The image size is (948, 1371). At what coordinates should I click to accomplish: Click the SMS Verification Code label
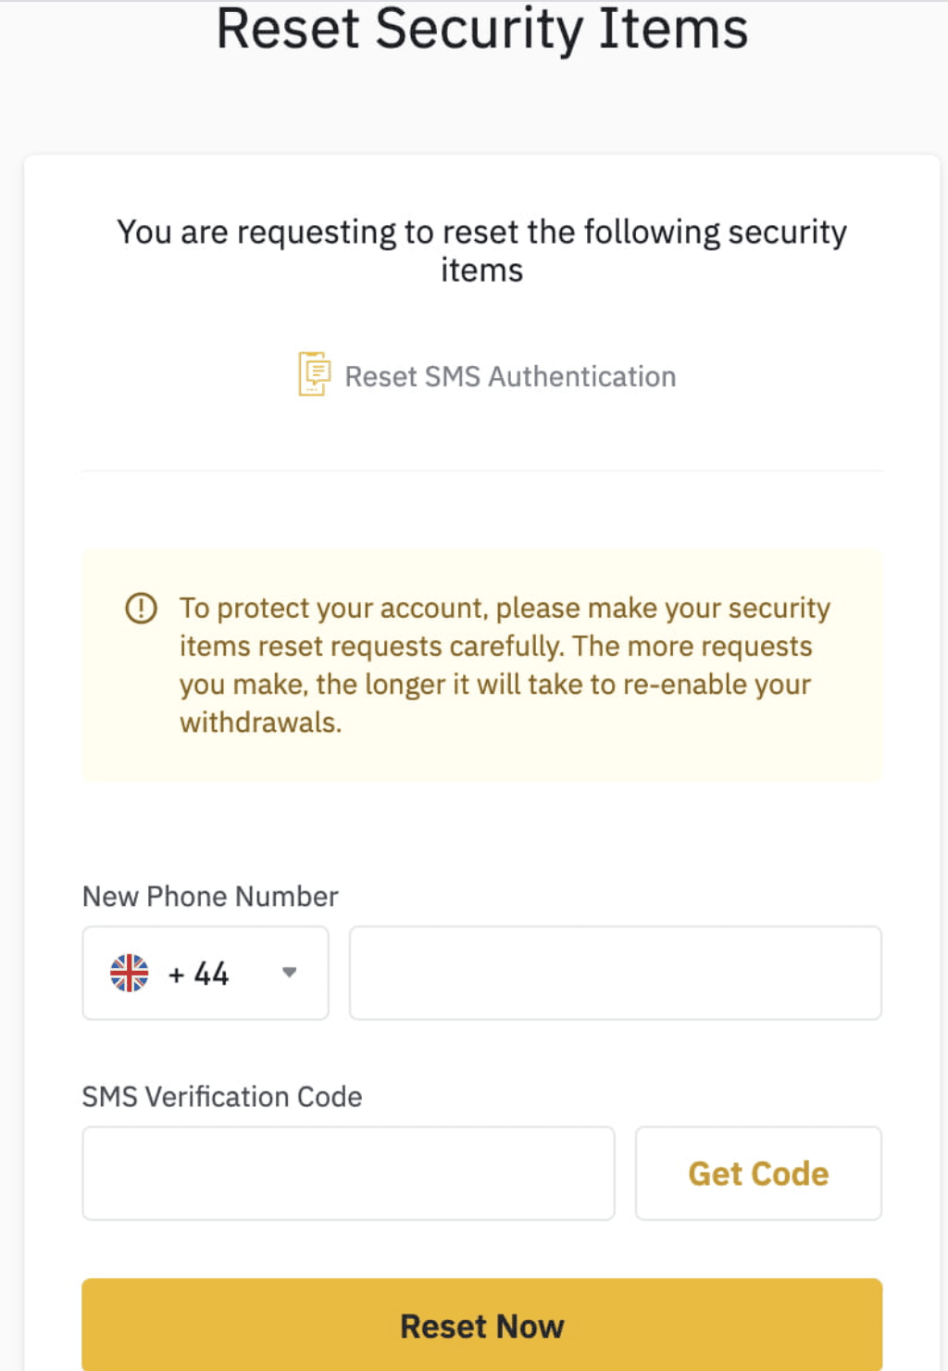[x=222, y=1096]
